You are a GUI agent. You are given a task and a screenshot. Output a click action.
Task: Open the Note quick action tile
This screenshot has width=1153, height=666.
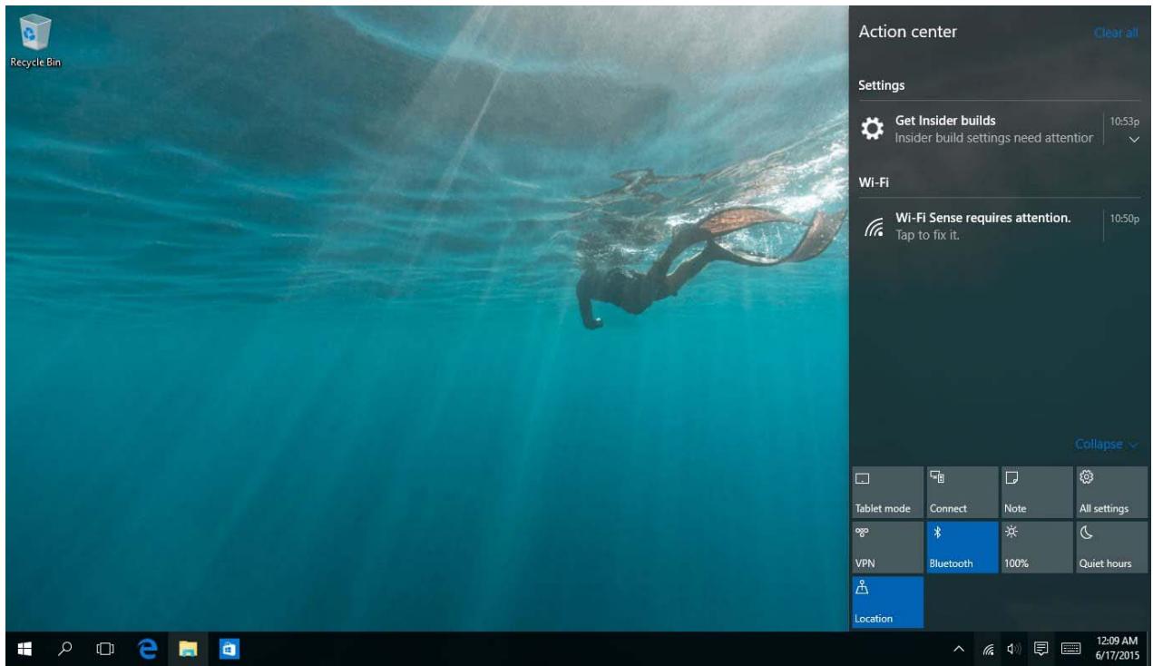coord(1036,492)
